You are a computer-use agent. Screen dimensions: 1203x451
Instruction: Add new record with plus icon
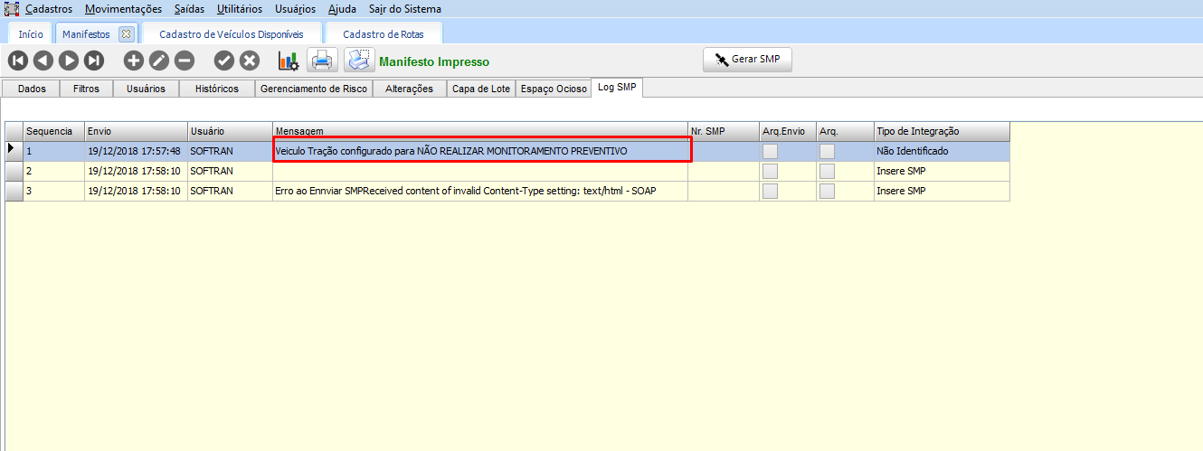tap(134, 61)
